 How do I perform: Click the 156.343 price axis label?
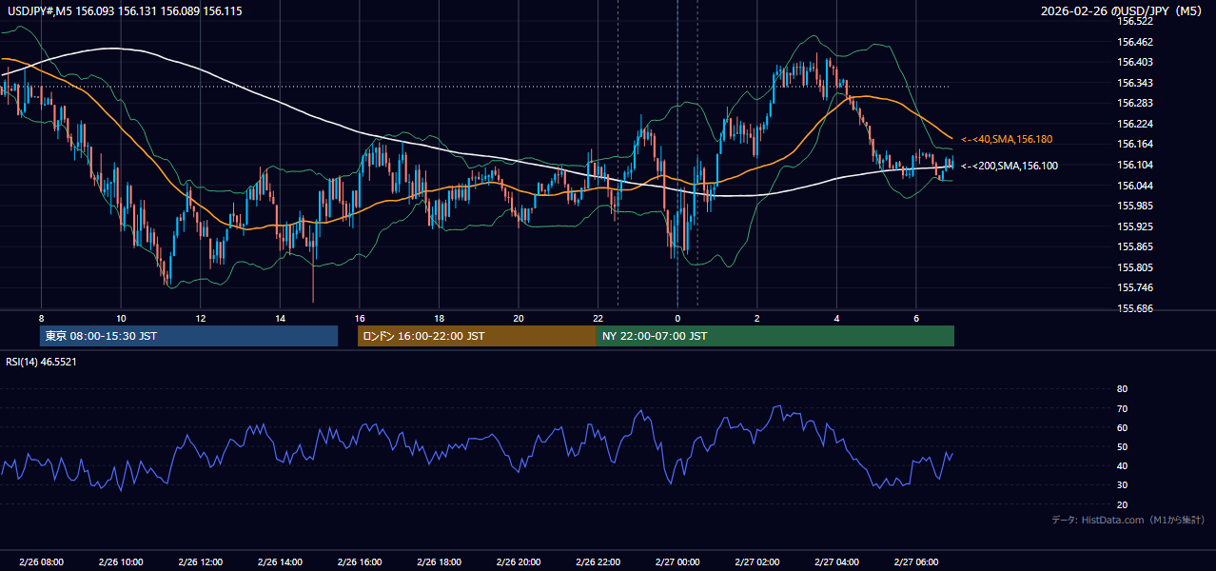pyautogui.click(x=1134, y=83)
